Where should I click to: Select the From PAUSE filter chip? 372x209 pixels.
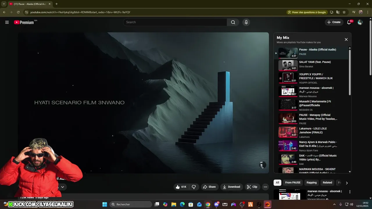tap(293, 183)
